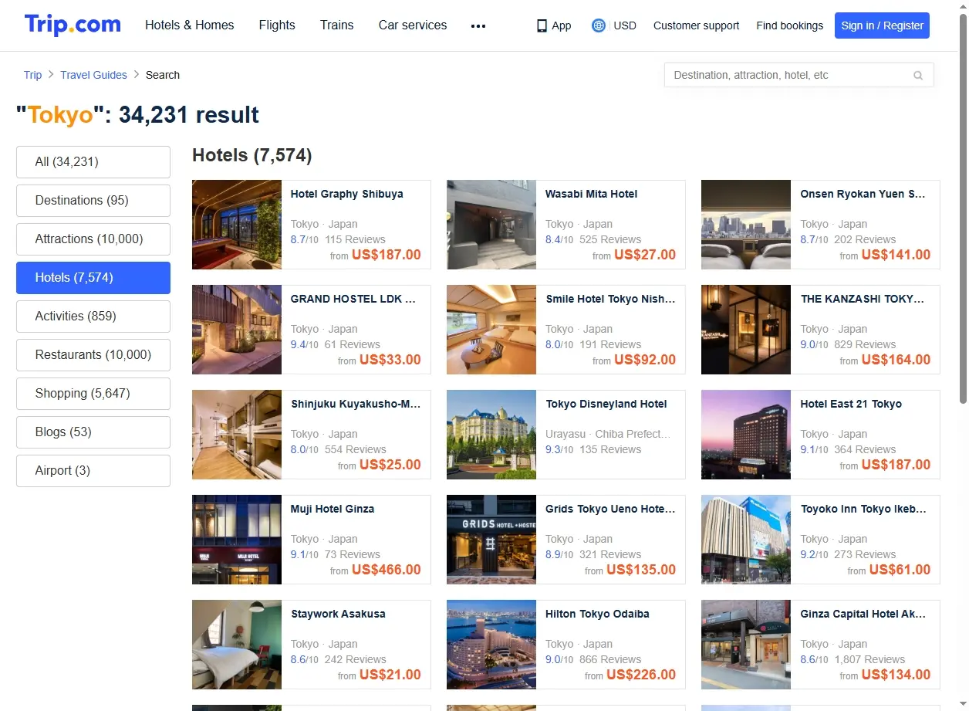Open THE KANZASHI TOKY... thumbnail

click(x=746, y=330)
